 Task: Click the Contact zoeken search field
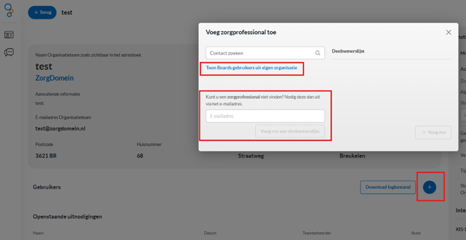tap(265, 53)
